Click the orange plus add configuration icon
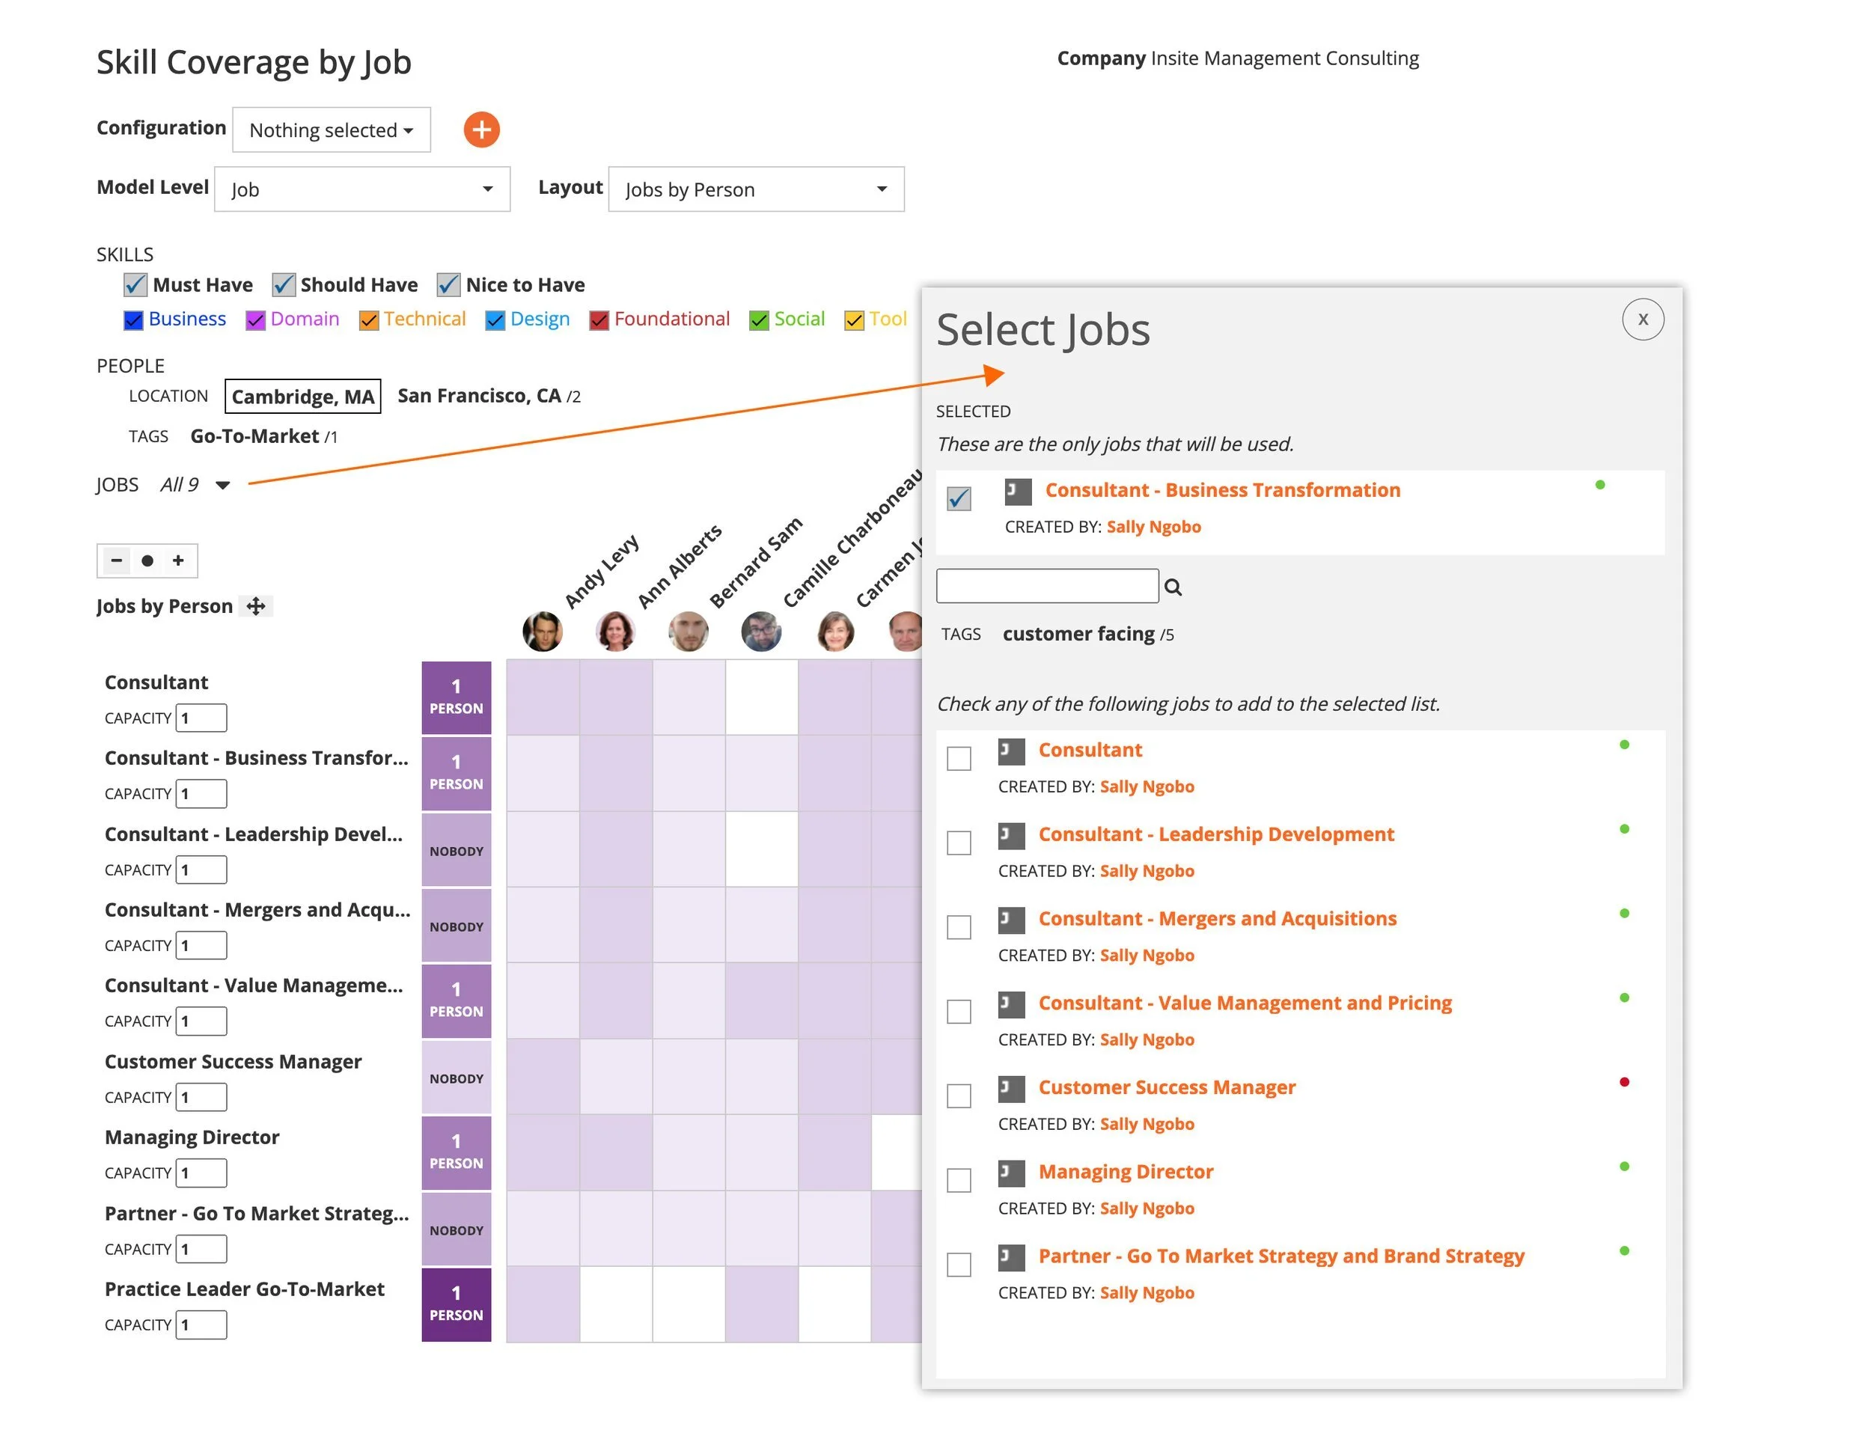1871x1433 pixels. (x=481, y=129)
